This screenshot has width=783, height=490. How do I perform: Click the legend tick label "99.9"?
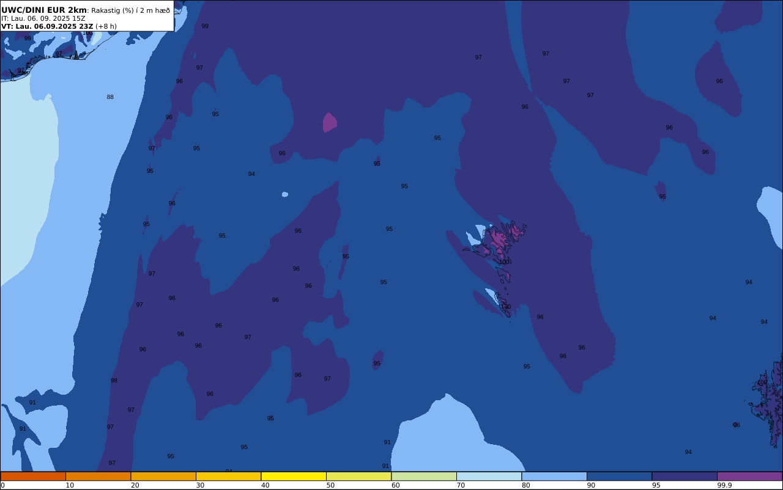point(724,485)
